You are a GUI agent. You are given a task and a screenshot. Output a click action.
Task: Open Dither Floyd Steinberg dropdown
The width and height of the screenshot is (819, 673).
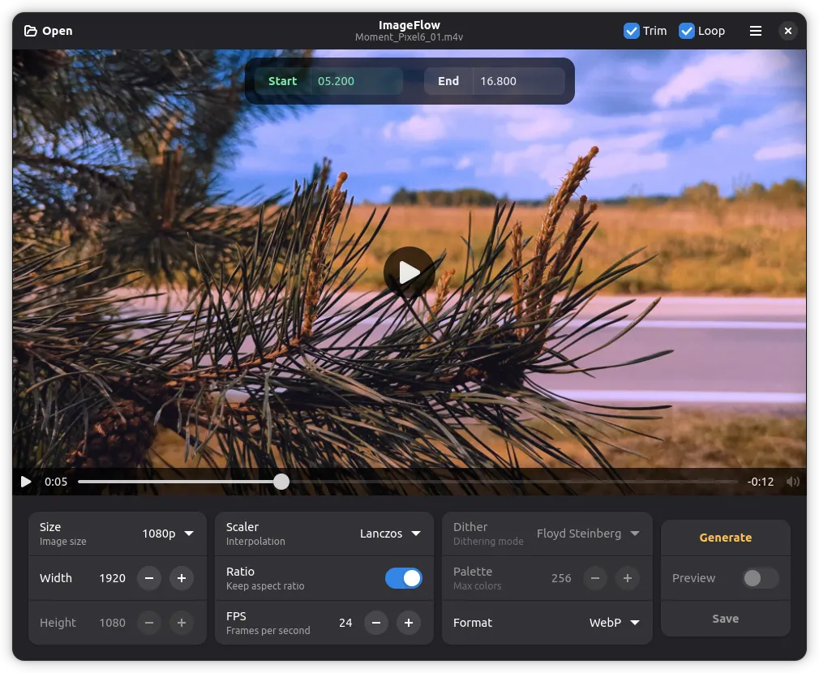(588, 533)
